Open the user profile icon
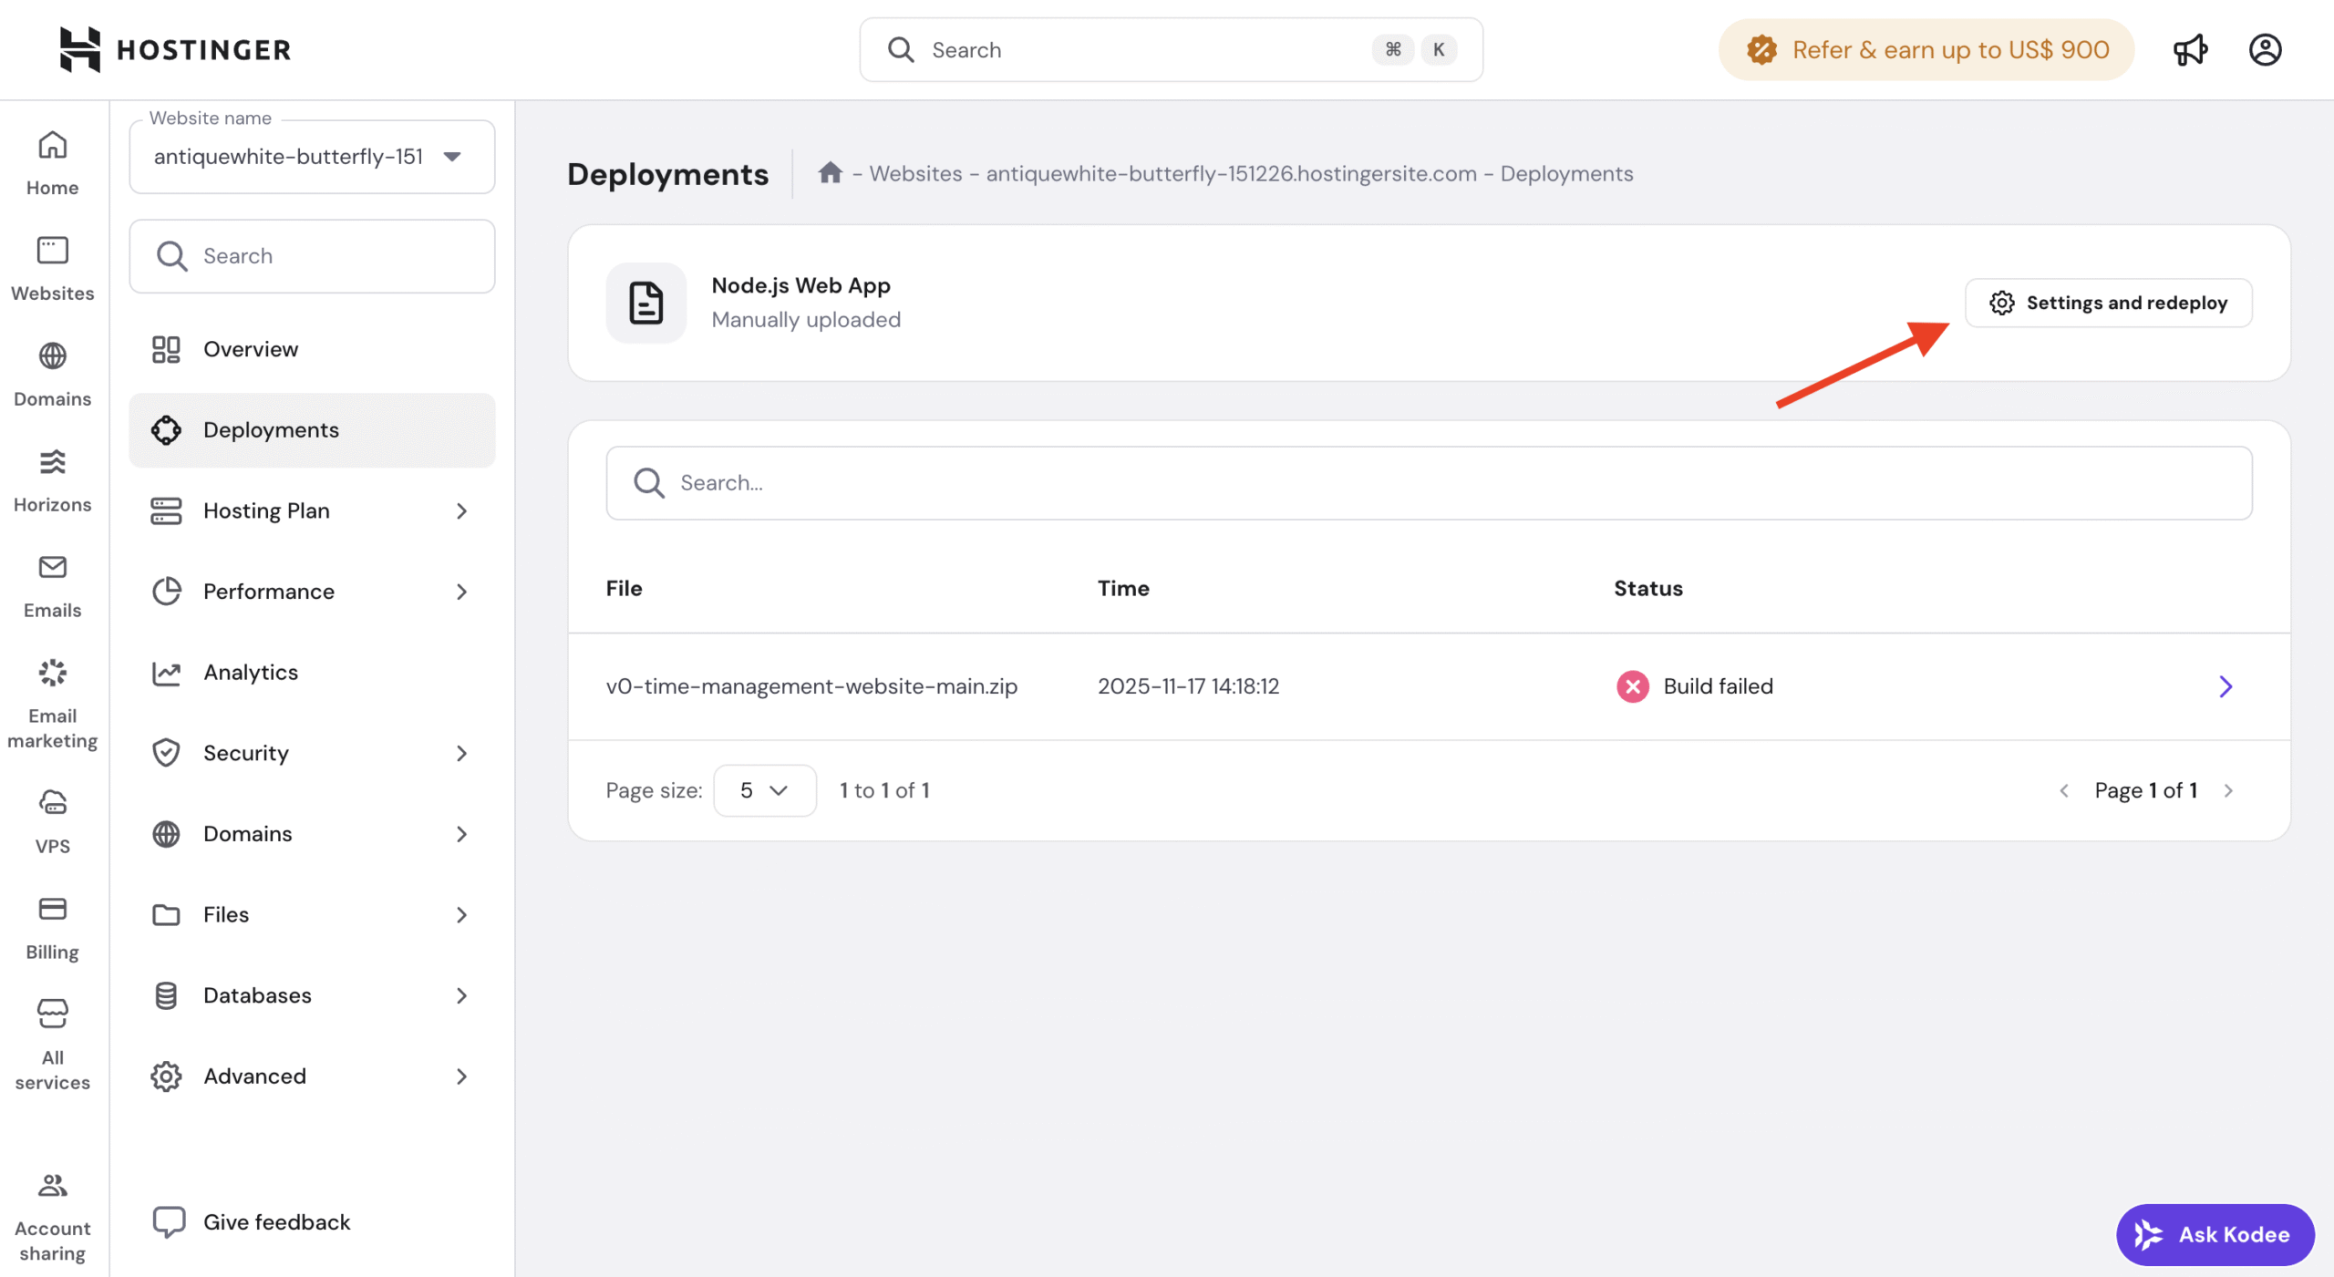 pyautogui.click(x=2265, y=50)
